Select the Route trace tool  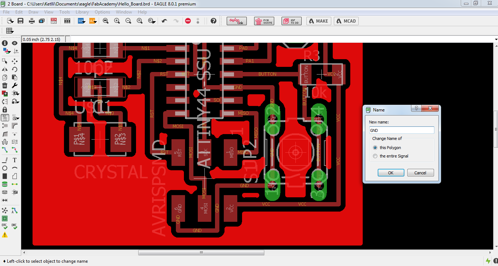(x=5, y=149)
